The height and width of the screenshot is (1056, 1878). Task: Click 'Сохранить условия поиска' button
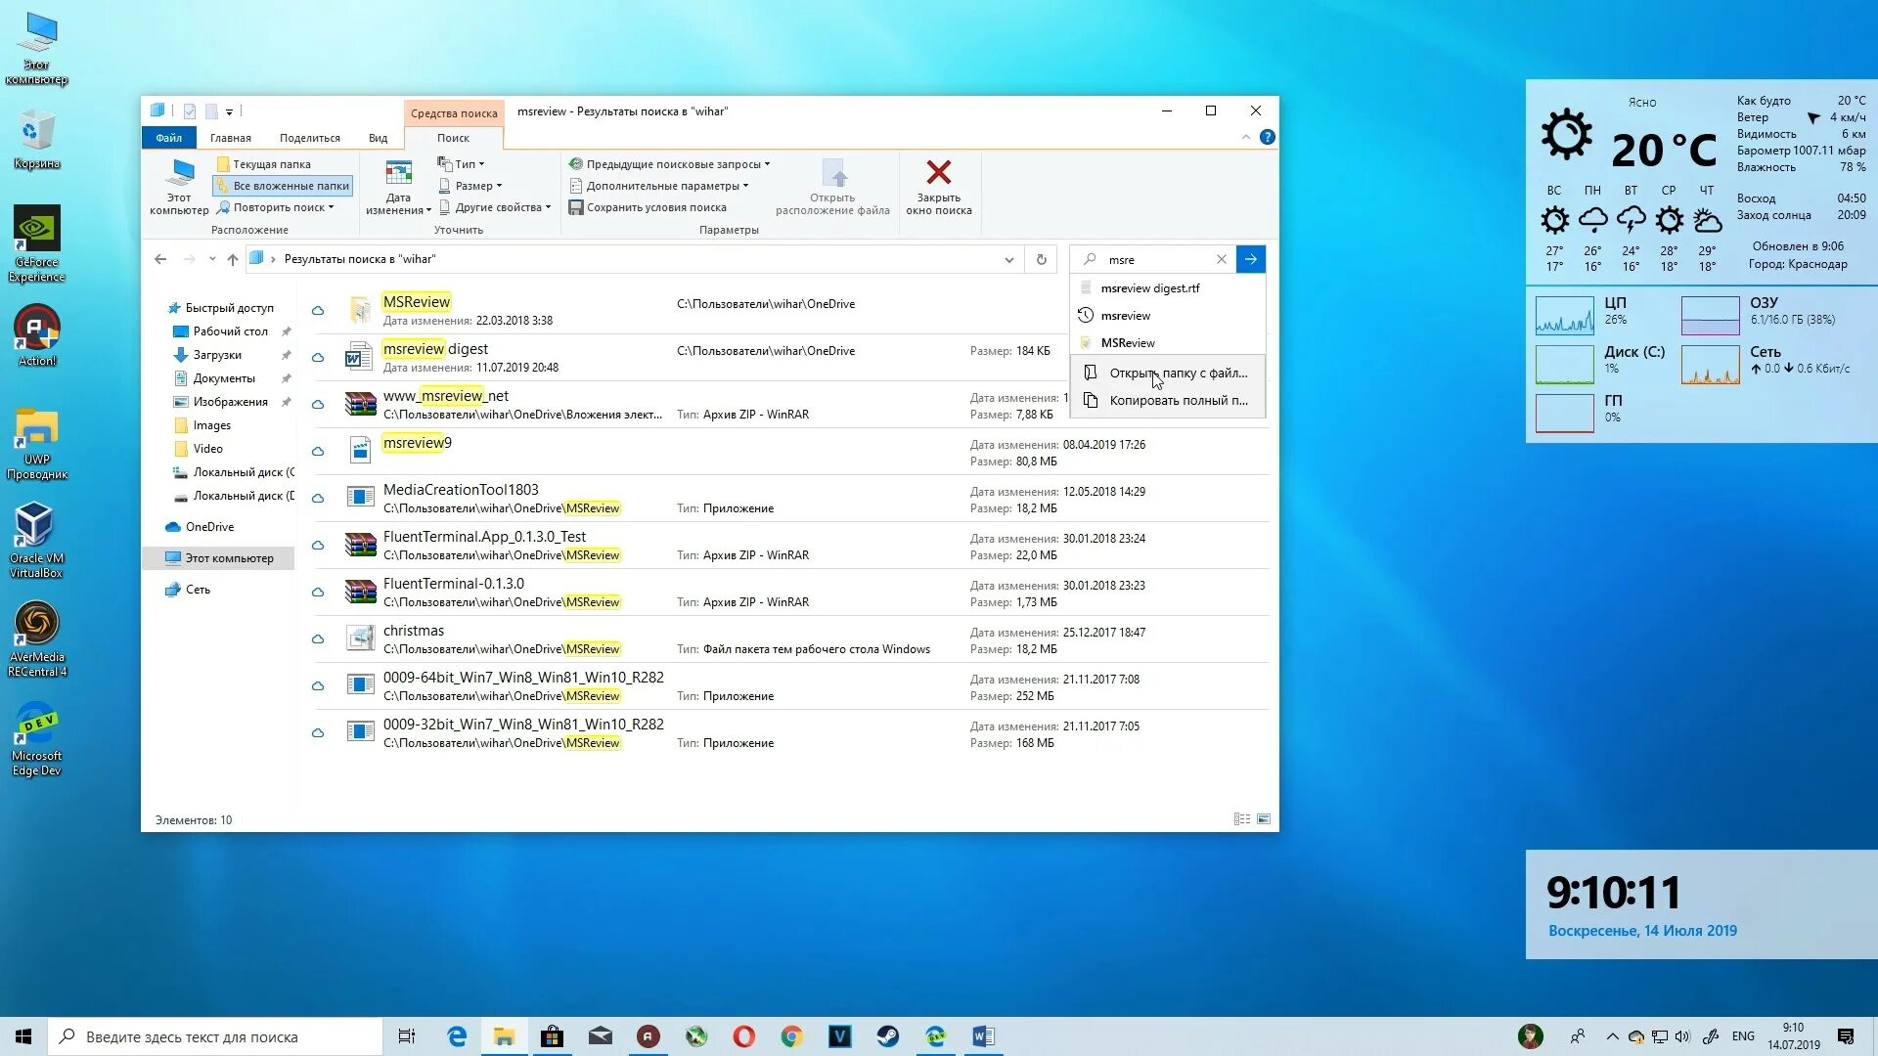point(648,207)
